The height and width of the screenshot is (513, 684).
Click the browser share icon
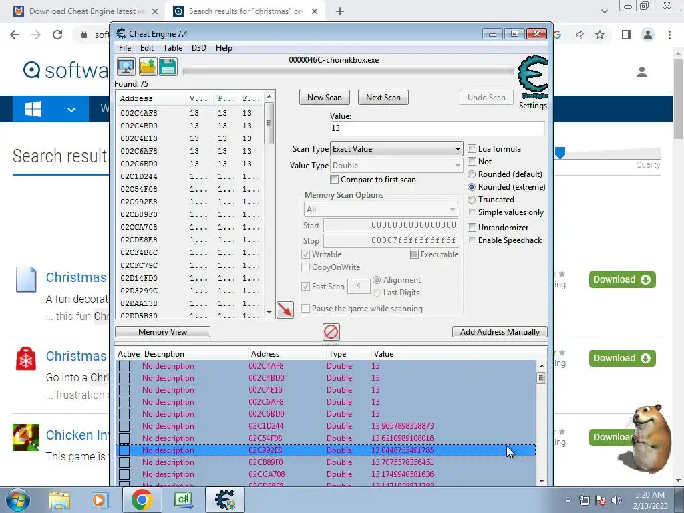click(578, 35)
